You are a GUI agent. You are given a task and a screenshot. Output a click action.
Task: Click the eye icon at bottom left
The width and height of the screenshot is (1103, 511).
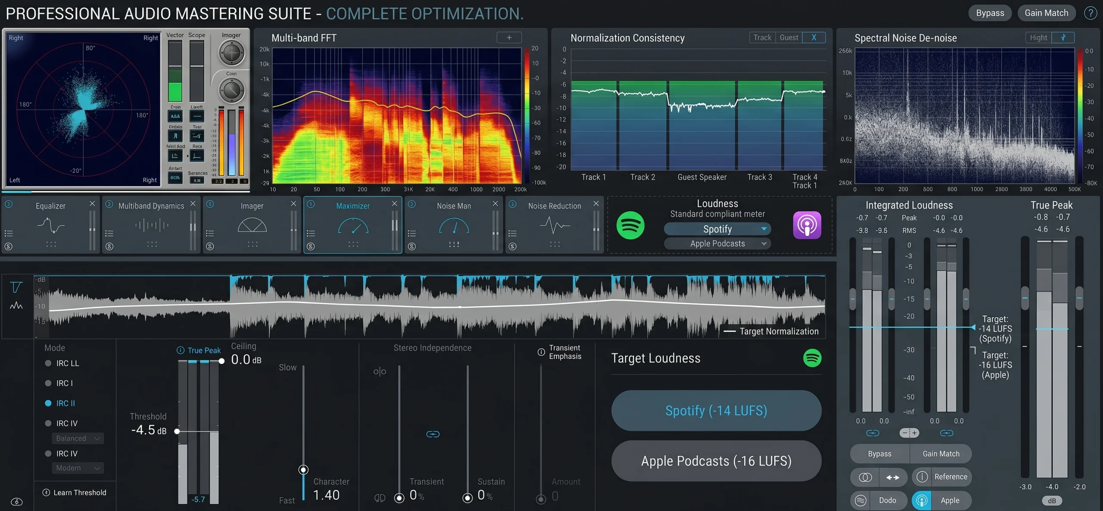16,502
